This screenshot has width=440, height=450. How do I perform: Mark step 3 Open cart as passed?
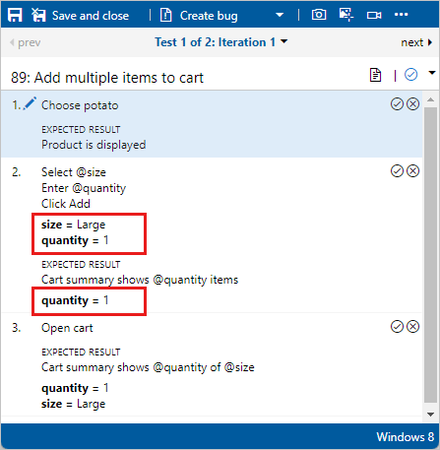click(397, 327)
